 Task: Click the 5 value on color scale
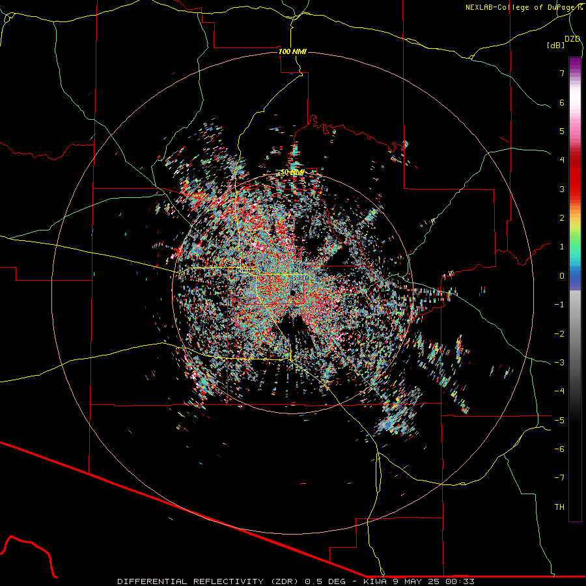tap(562, 131)
